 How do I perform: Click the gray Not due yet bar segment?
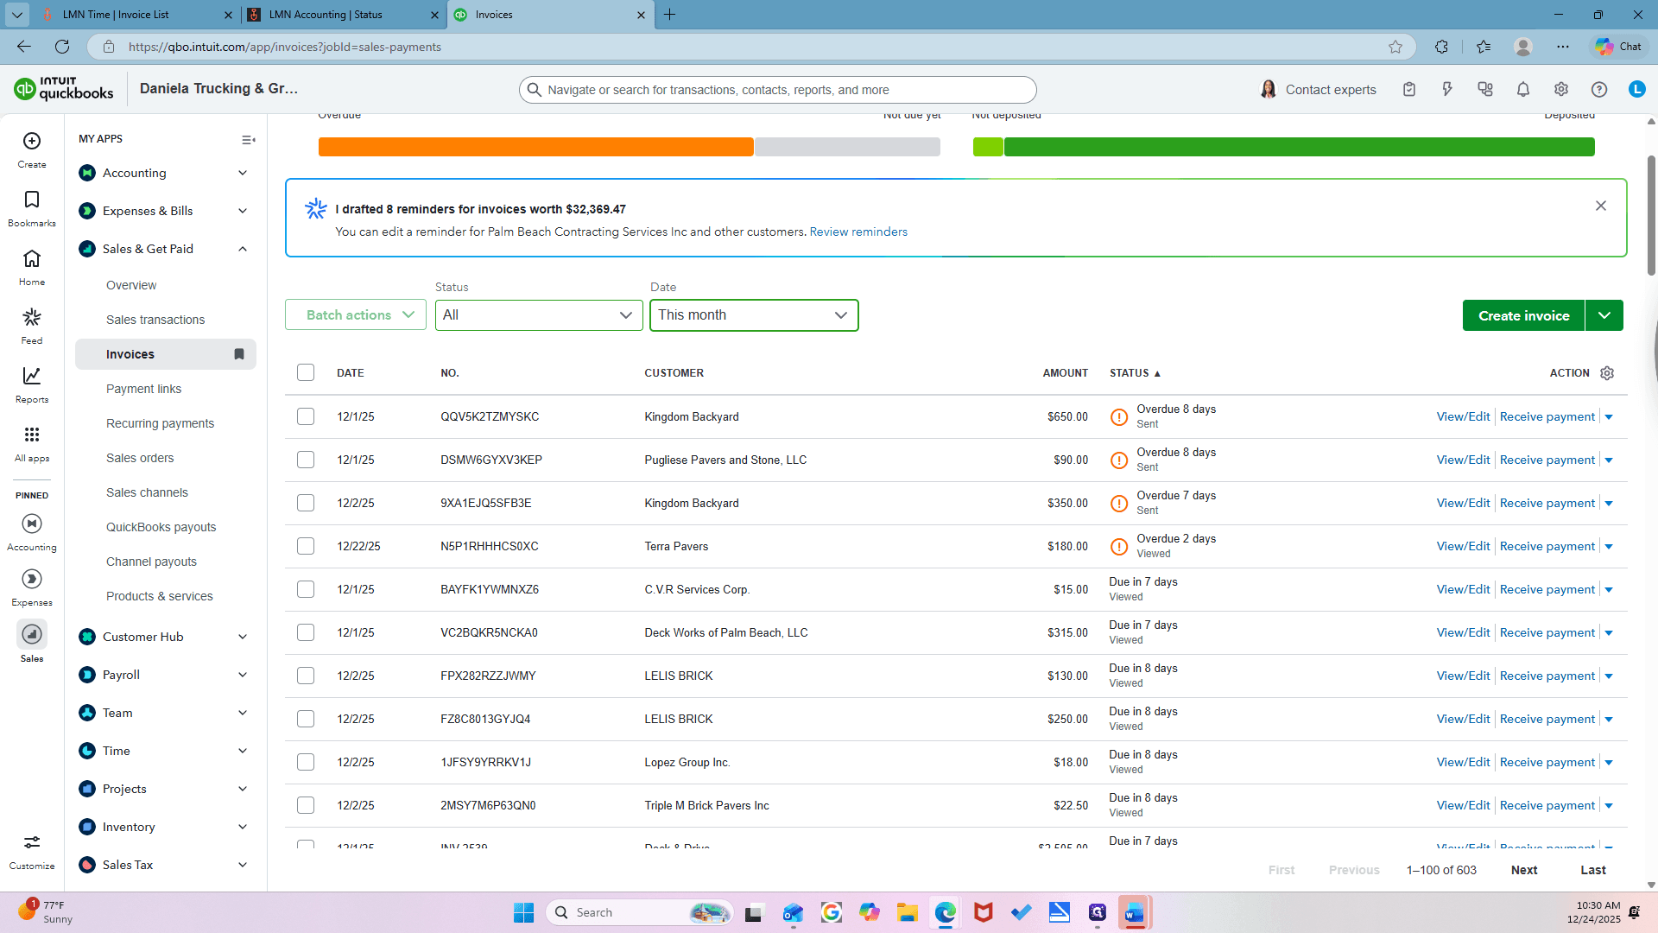click(x=847, y=147)
